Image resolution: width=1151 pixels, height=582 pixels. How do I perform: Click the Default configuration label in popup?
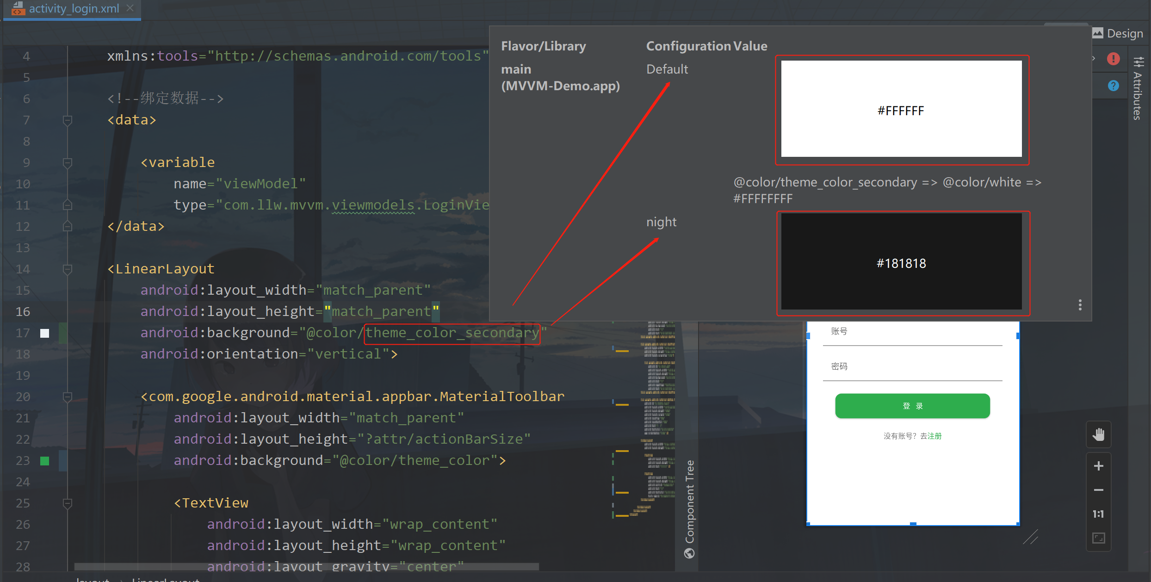click(x=667, y=69)
